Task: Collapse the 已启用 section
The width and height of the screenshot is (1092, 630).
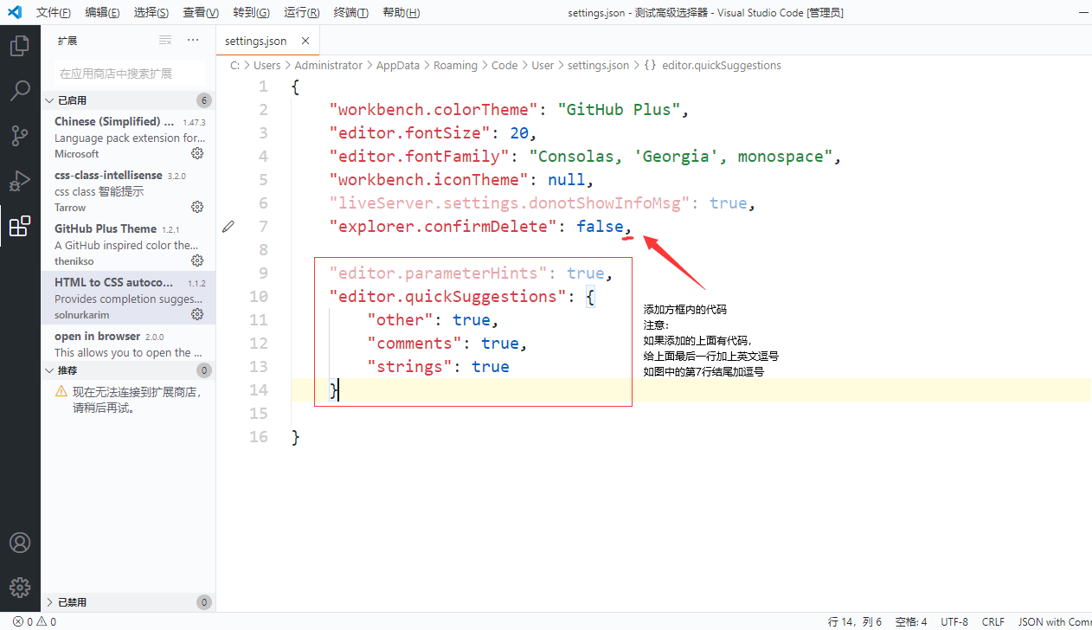Action: point(128,100)
